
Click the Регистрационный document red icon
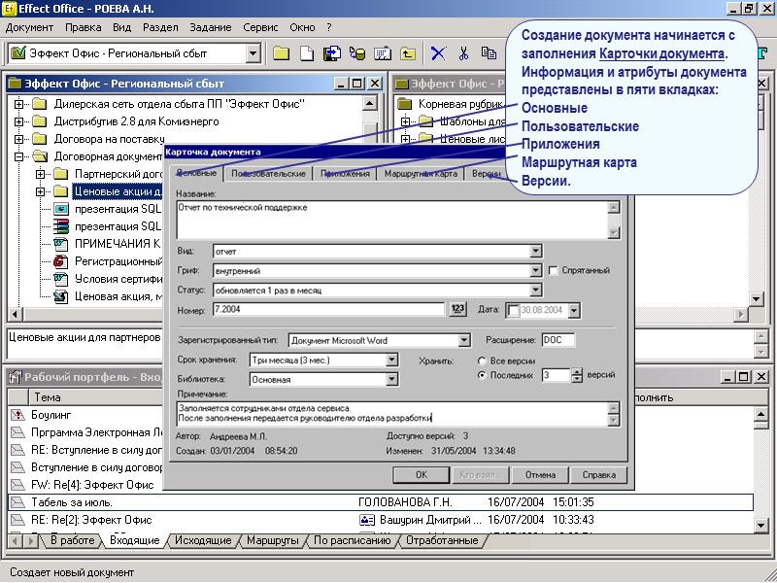click(x=60, y=261)
